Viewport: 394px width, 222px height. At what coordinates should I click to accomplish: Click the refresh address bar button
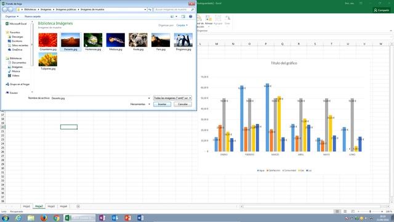coord(150,10)
